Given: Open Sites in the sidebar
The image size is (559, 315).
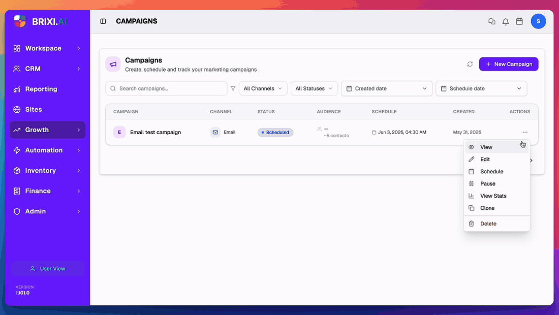Looking at the screenshot, I should click(x=47, y=109).
